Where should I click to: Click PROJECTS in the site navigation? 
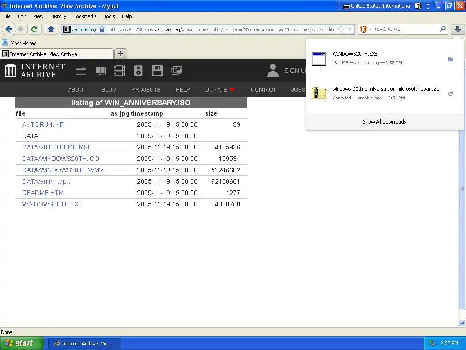[x=146, y=90]
